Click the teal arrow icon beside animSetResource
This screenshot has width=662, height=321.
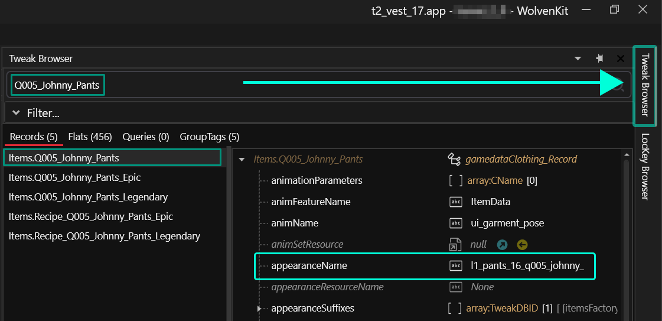(x=502, y=245)
